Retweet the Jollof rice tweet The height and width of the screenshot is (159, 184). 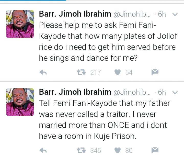(x=81, y=73)
